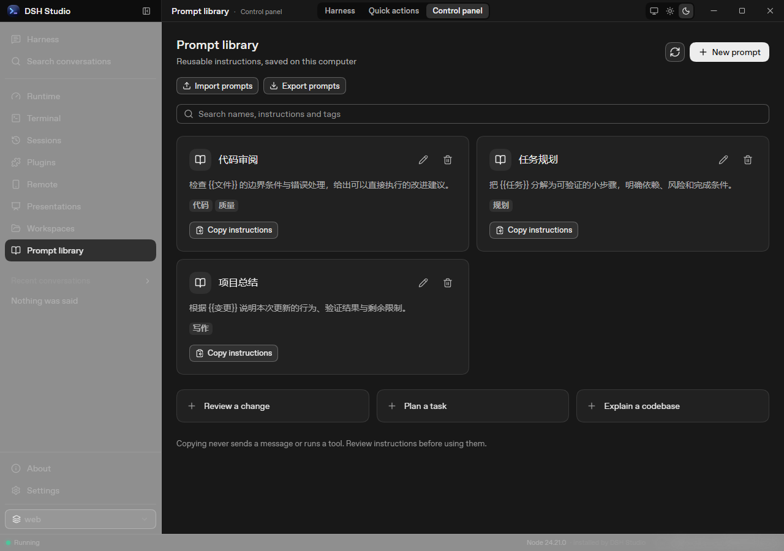
Task: Open the Quick actions tab
Action: 394,11
